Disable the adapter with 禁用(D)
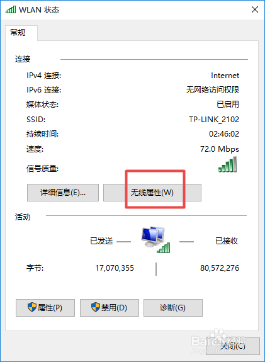265x362 pixels. point(110,308)
